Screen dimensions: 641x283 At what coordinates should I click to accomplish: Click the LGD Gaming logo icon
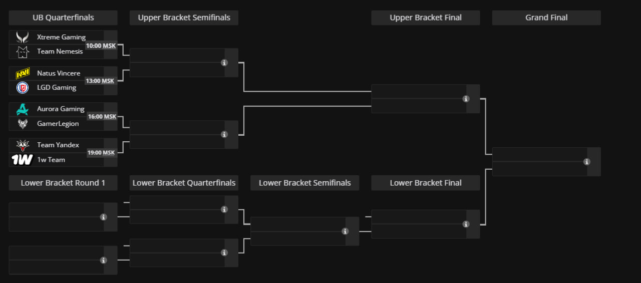[x=23, y=88]
